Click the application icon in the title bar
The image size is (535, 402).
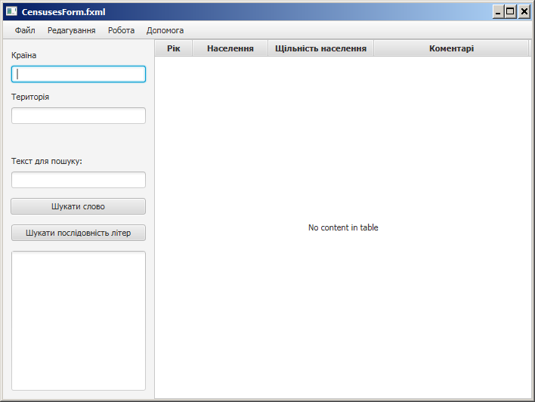[x=11, y=11]
